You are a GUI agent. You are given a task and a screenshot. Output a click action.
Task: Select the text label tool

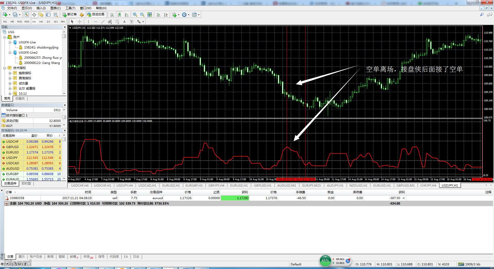tap(131, 22)
